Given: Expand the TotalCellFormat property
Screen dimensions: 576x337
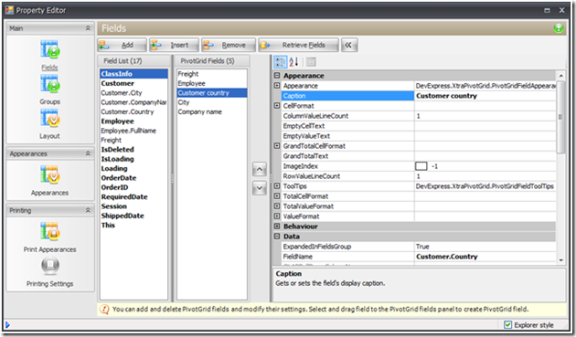Looking at the screenshot, I should pos(277,196).
